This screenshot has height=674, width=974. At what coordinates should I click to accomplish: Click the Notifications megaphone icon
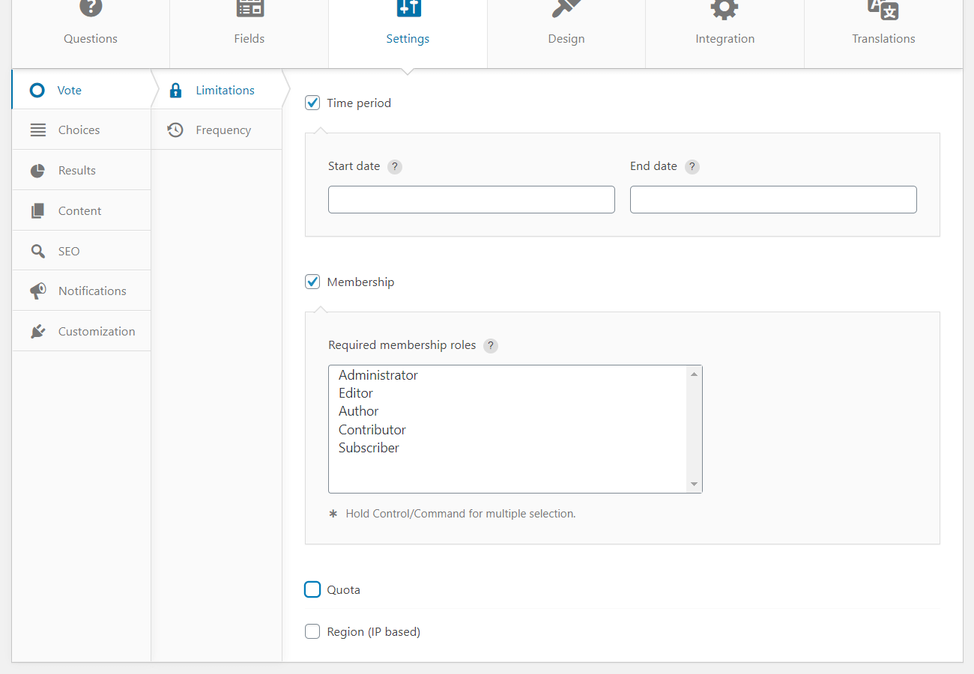(37, 291)
